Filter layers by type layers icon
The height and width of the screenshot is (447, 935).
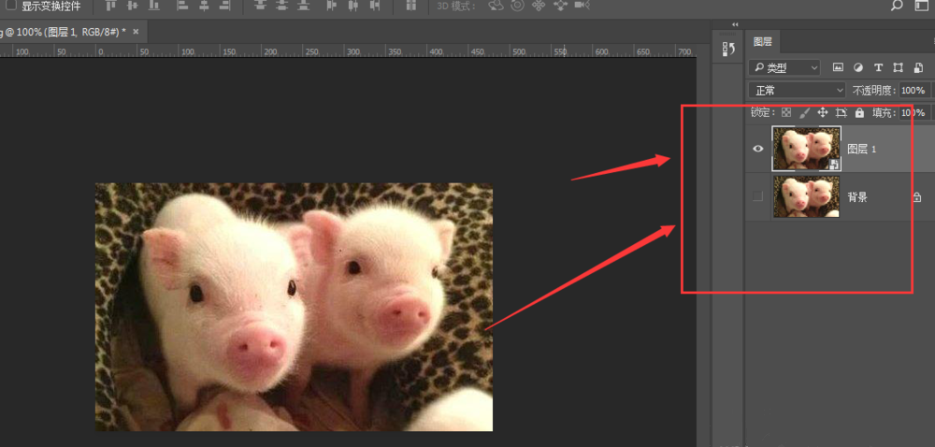click(878, 68)
